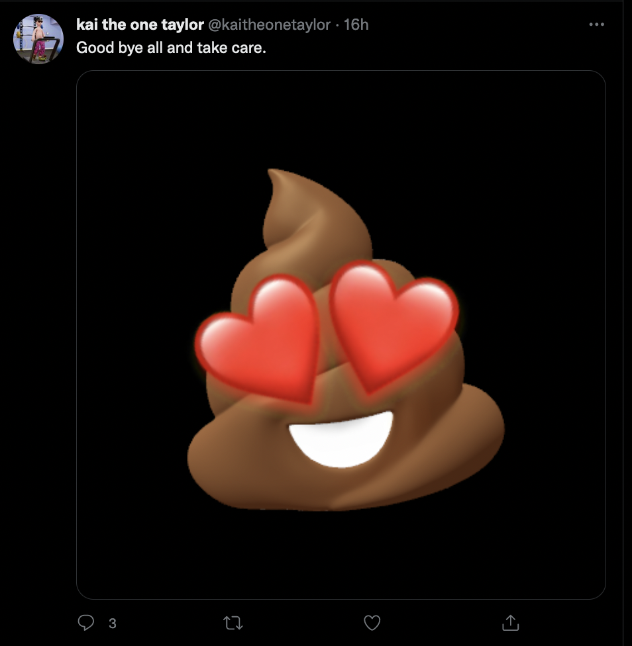Like the tweet with the heart icon
This screenshot has width=632, height=646.
pyautogui.click(x=372, y=623)
